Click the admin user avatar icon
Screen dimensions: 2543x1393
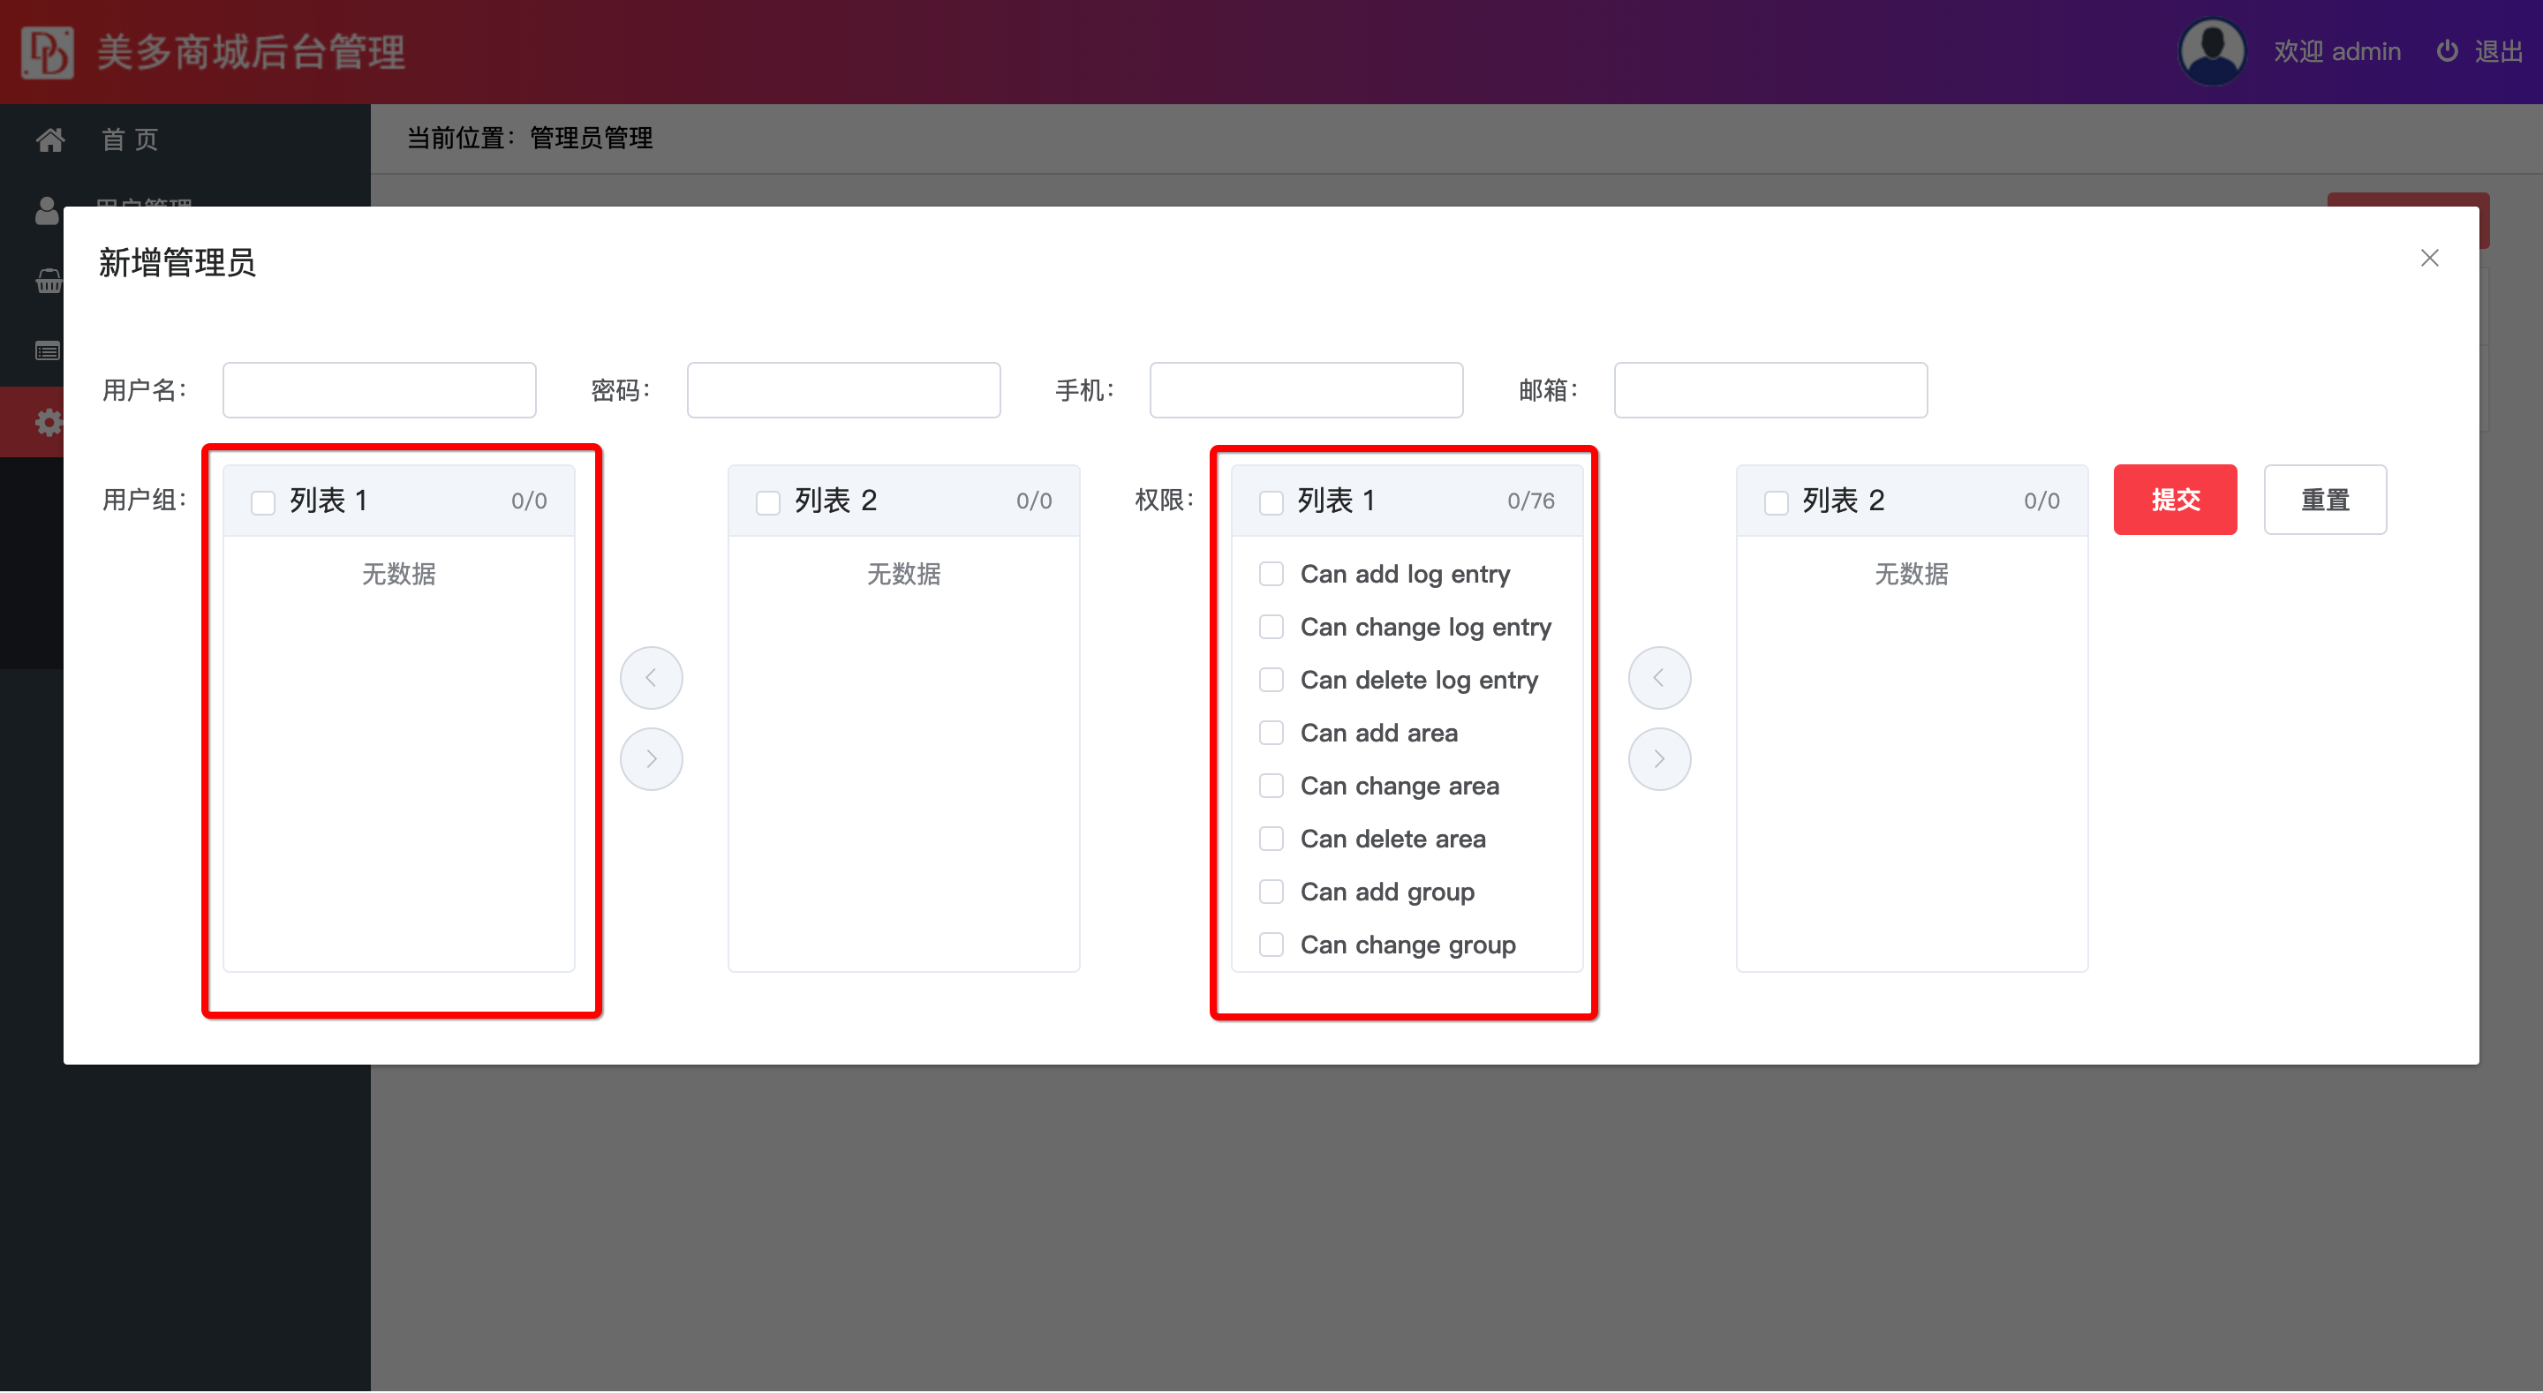pos(2211,51)
